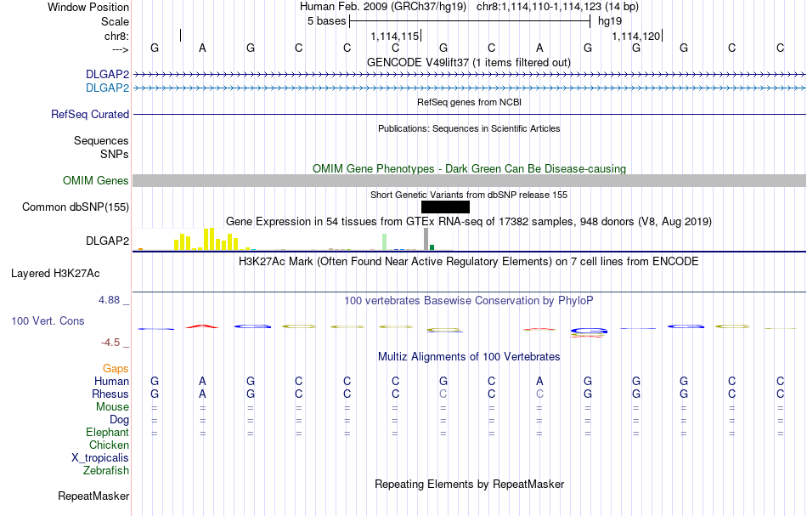807x516 pixels.
Task: Click the tall gray bar in GTEx chart
Action: 426,240
